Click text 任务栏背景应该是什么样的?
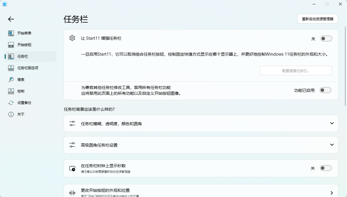Image resolution: width=347 pixels, height=197 pixels. click(x=89, y=109)
